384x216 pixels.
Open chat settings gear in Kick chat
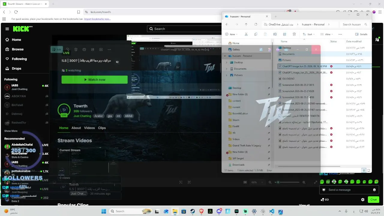pyautogui.click(x=363, y=199)
